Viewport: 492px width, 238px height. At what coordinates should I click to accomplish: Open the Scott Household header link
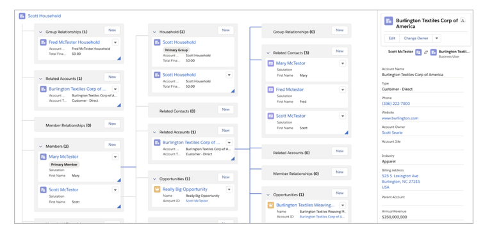[45, 16]
